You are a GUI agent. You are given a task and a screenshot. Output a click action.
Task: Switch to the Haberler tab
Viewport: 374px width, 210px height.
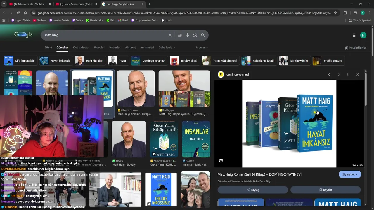(x=115, y=48)
